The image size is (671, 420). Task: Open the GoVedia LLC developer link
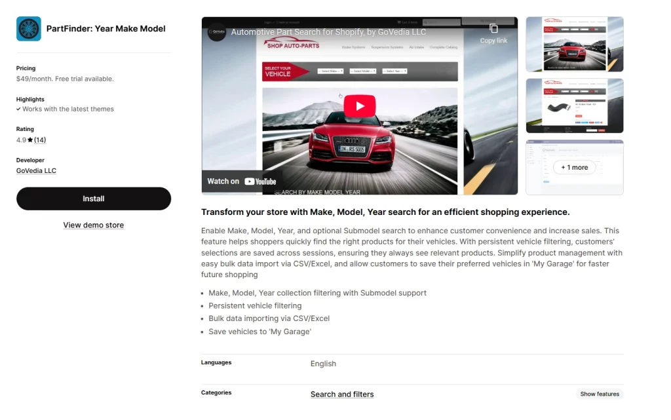point(37,170)
